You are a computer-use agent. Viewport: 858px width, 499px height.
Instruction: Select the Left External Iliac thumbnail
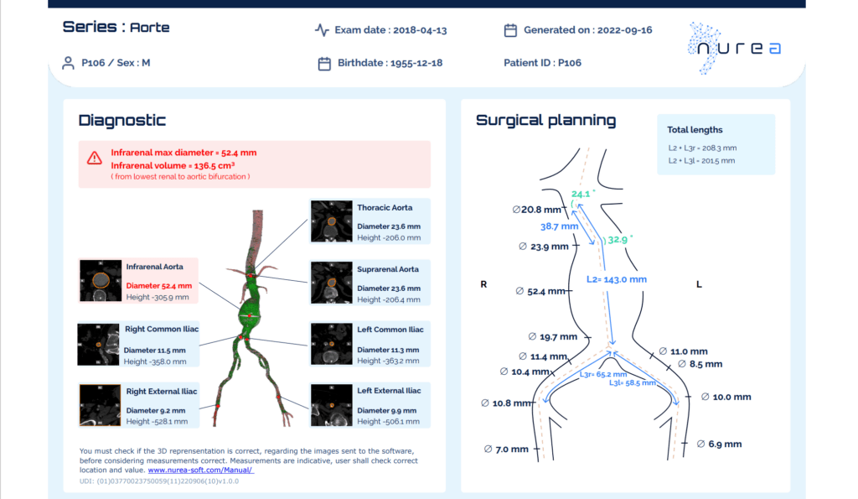(330, 404)
